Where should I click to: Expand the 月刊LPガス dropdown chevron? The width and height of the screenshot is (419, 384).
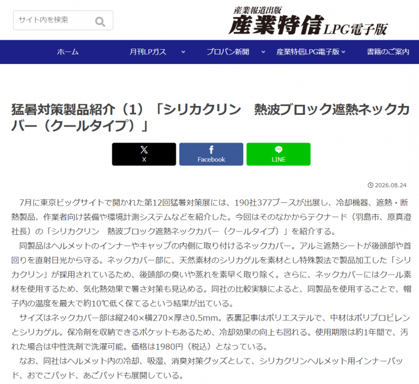click(x=183, y=52)
